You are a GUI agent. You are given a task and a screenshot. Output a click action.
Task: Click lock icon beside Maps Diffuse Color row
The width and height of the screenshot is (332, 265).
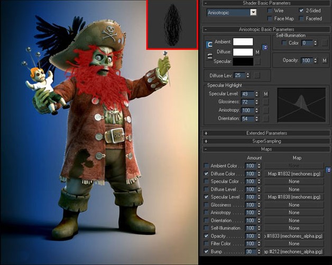coord(328,169)
